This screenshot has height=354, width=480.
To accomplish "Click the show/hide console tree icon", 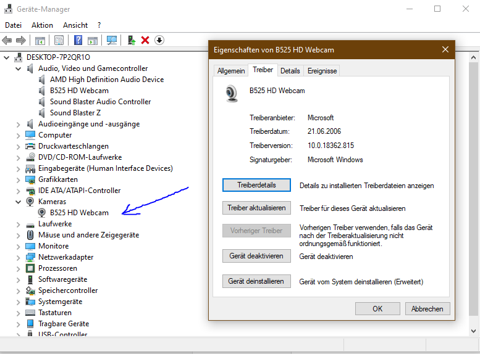I will click(40, 40).
